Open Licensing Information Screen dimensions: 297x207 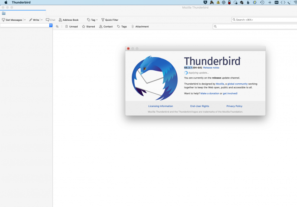(160, 106)
